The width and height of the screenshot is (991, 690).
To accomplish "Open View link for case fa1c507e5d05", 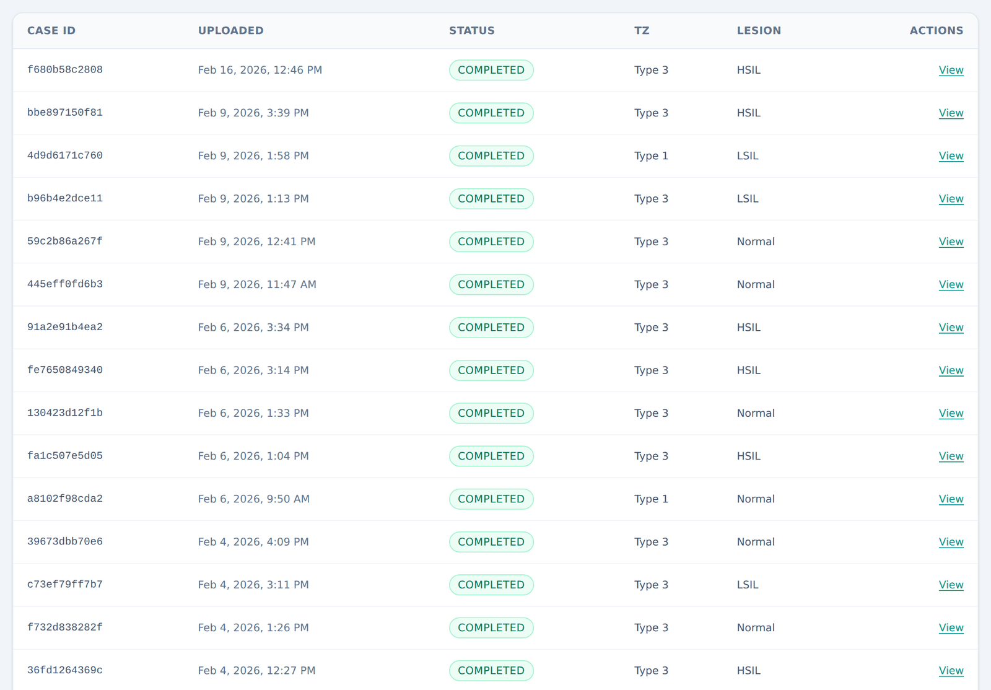I will pyautogui.click(x=951, y=456).
